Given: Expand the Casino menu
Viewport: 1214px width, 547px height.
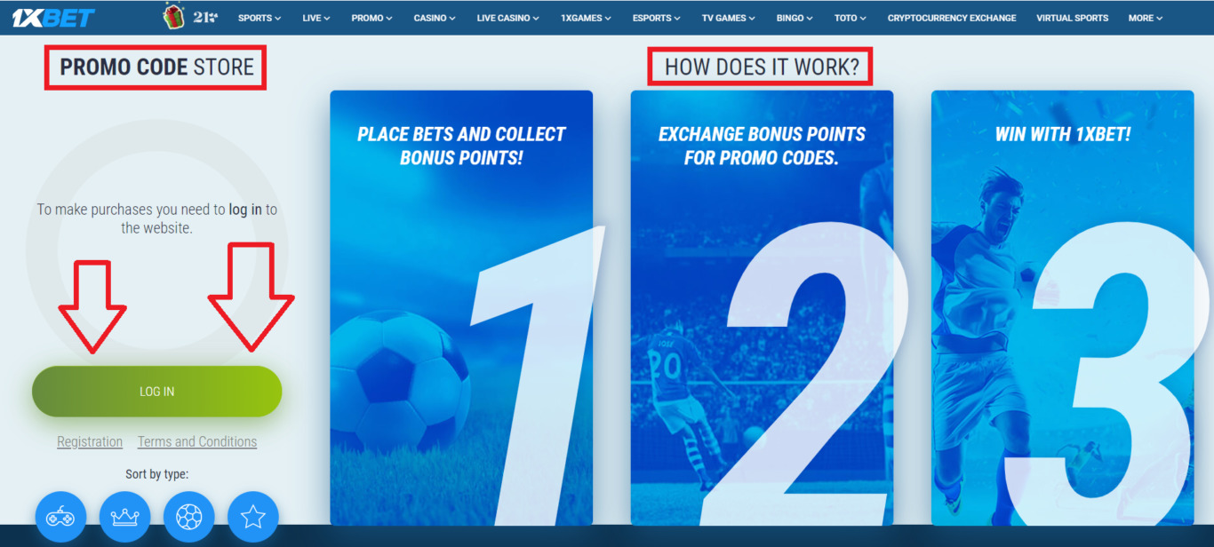Looking at the screenshot, I should click(x=435, y=18).
